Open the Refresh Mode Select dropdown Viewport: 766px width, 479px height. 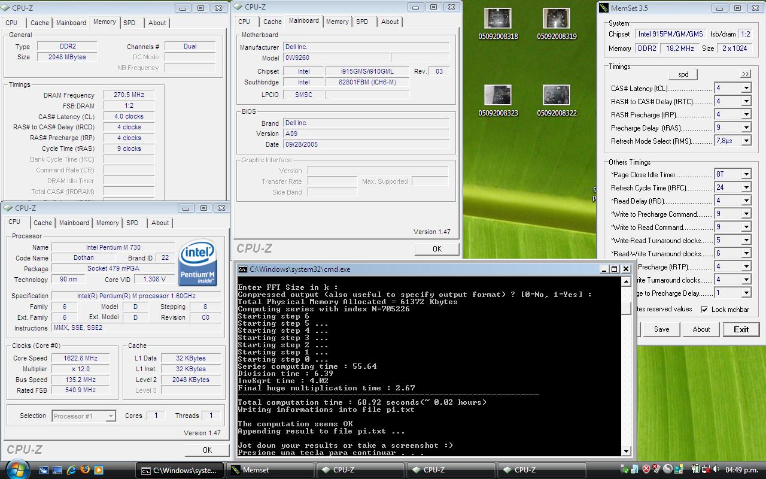746,141
